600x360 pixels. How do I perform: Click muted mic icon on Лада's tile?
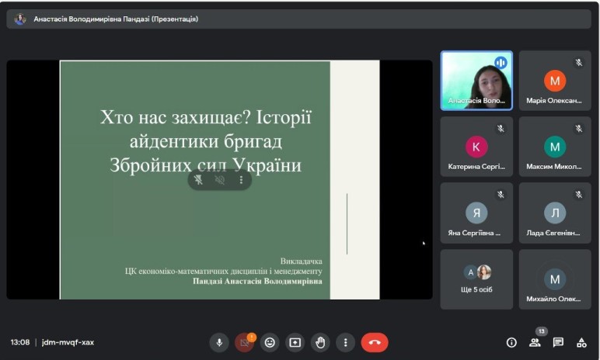[578, 195]
